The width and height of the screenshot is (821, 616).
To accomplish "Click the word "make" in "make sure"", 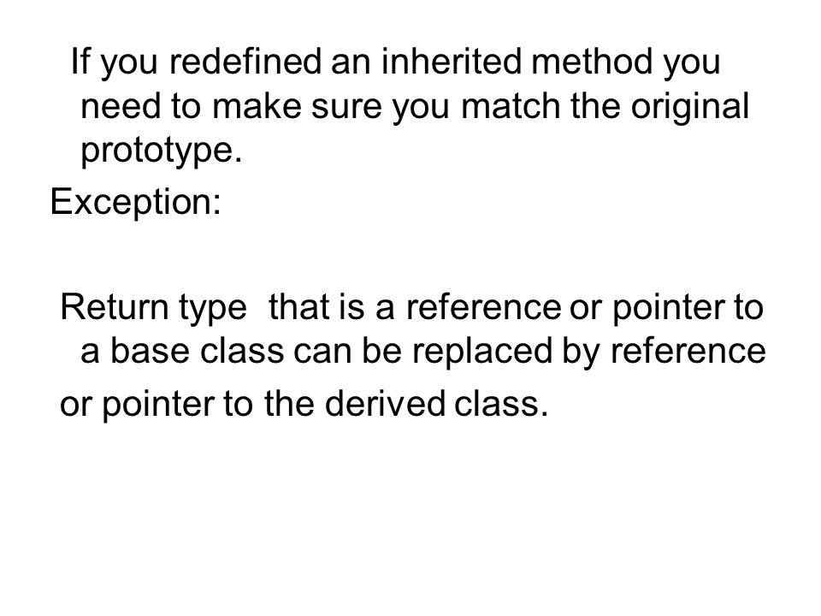I will (x=257, y=106).
